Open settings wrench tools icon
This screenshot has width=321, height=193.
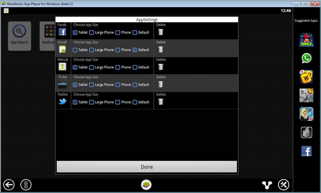click(x=284, y=185)
